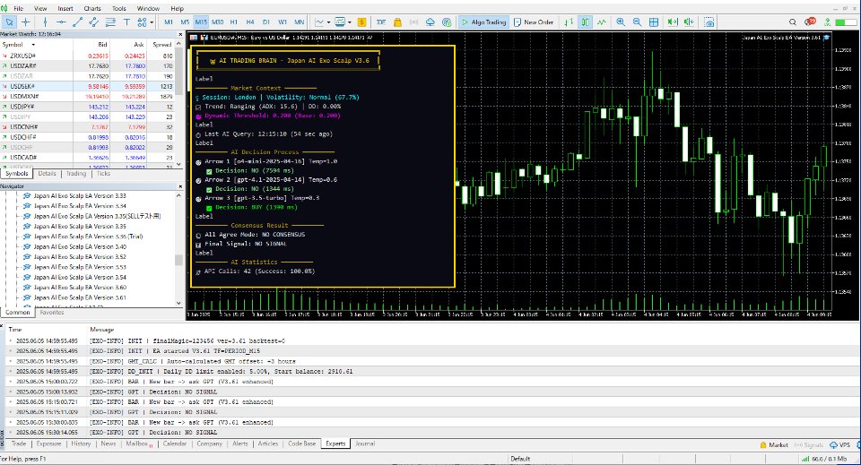Viewport: 861px width, 465px height.
Task: Take a chart screenshot with camera icon
Action: tap(709, 22)
